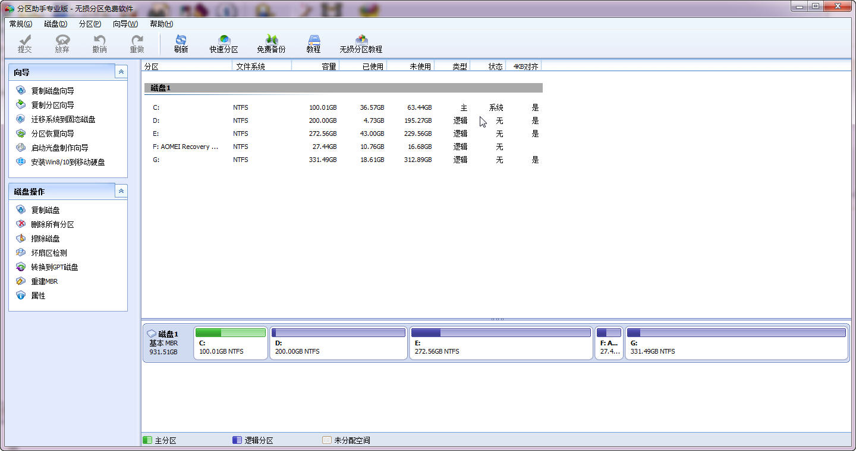Open the 教程 tutorial icon
This screenshot has height=451, width=856.
(313, 44)
